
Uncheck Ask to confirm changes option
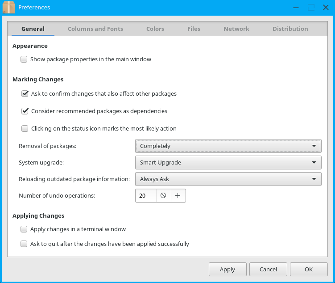[x=25, y=94]
